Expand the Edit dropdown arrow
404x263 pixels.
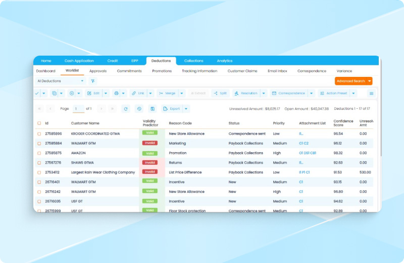[106, 94]
